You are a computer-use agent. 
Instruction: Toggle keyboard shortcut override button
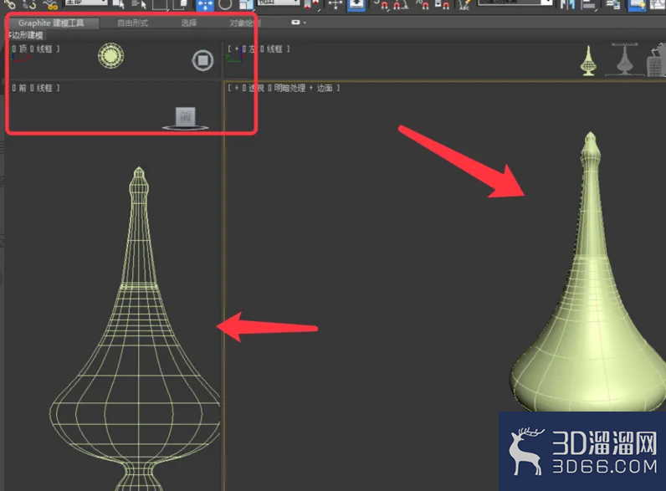pyautogui.click(x=356, y=5)
